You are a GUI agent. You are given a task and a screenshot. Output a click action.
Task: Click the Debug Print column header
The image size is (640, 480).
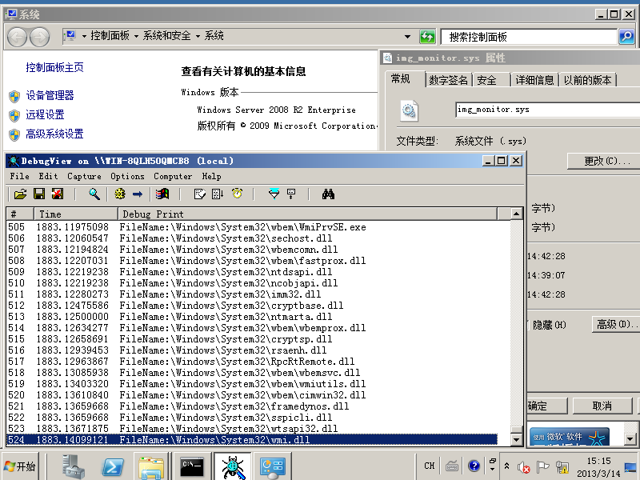307,214
